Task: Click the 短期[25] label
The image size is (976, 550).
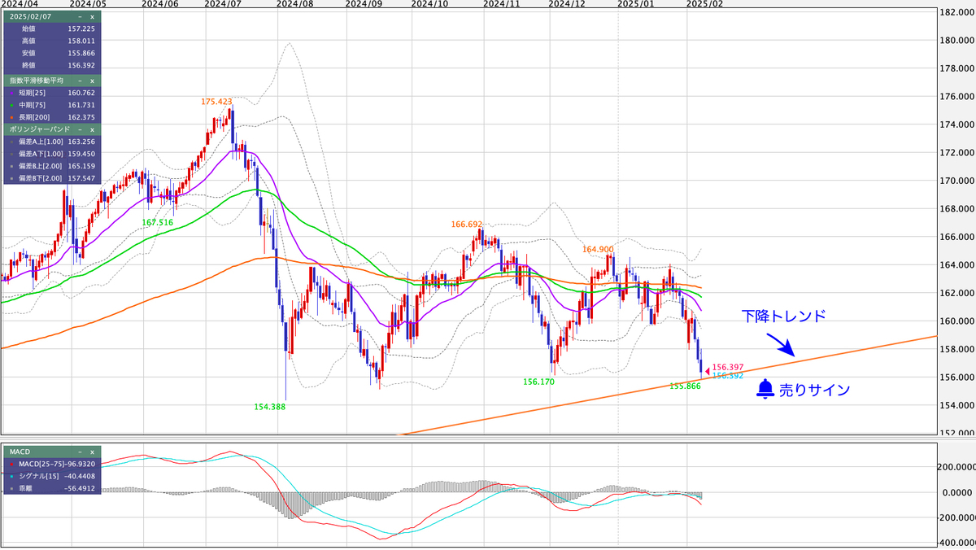Action: 34,93
